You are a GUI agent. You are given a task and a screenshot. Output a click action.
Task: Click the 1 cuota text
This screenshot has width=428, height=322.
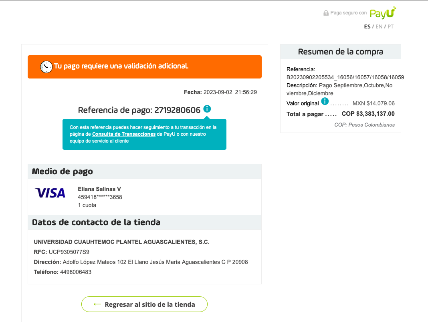click(x=87, y=205)
